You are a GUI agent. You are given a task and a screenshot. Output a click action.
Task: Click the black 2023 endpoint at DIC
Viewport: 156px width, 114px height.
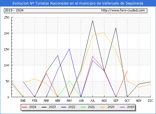[x=150, y=82]
